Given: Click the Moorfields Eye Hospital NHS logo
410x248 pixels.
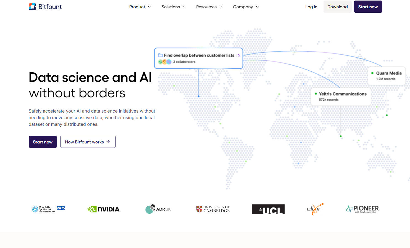Looking at the screenshot, I should pyautogui.click(x=49, y=209).
